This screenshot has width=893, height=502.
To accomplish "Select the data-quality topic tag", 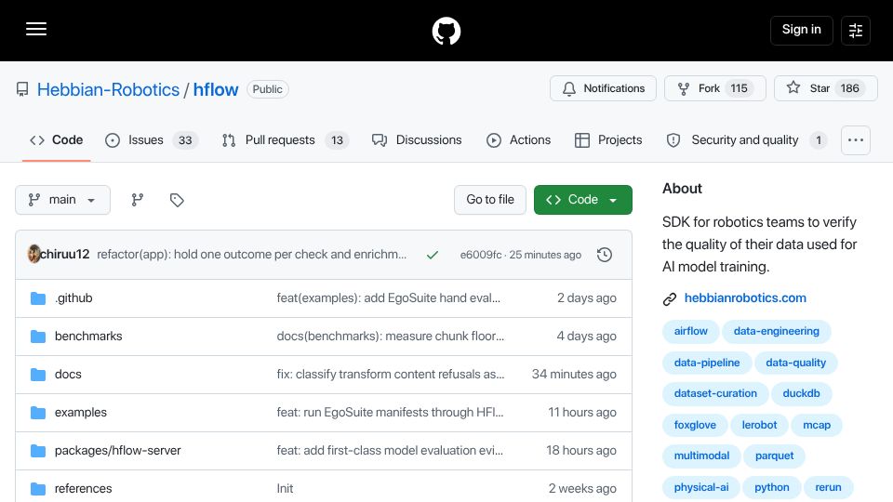I will click(x=795, y=363).
